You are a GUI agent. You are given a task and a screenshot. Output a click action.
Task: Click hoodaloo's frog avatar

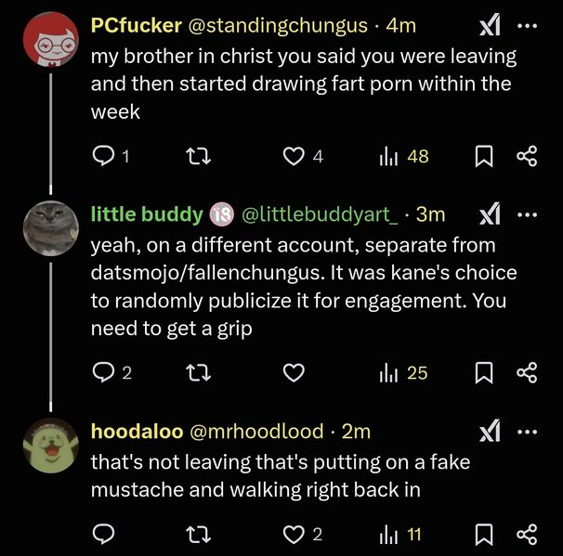48,446
